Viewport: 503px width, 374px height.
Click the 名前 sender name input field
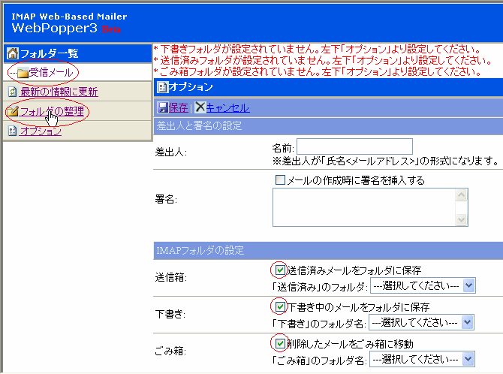354,146
